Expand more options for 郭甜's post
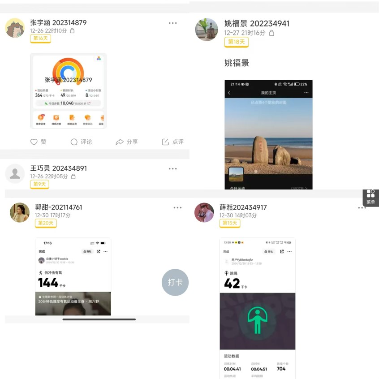Image resolution: width=379 pixels, height=379 pixels. [177, 208]
